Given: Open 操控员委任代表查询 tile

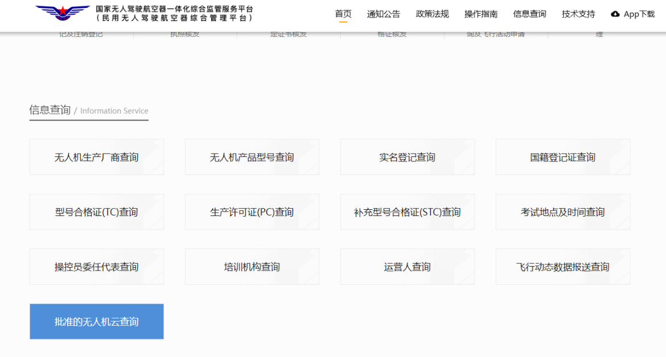Looking at the screenshot, I should (x=96, y=267).
